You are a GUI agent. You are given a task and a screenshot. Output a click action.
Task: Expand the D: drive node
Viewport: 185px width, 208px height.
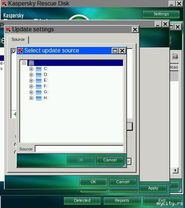click(31, 75)
